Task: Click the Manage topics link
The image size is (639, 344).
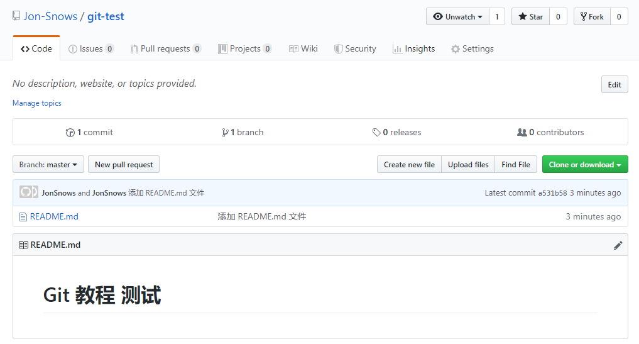Action: (37, 103)
